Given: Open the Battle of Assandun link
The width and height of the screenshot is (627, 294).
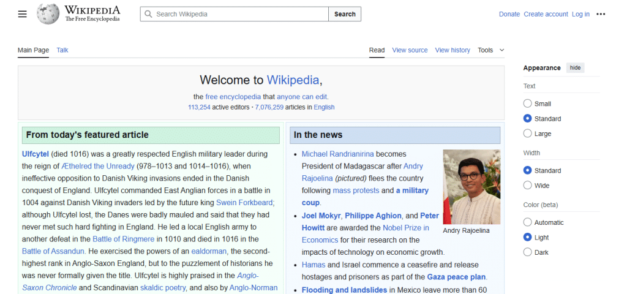Looking at the screenshot, I should (x=53, y=251).
